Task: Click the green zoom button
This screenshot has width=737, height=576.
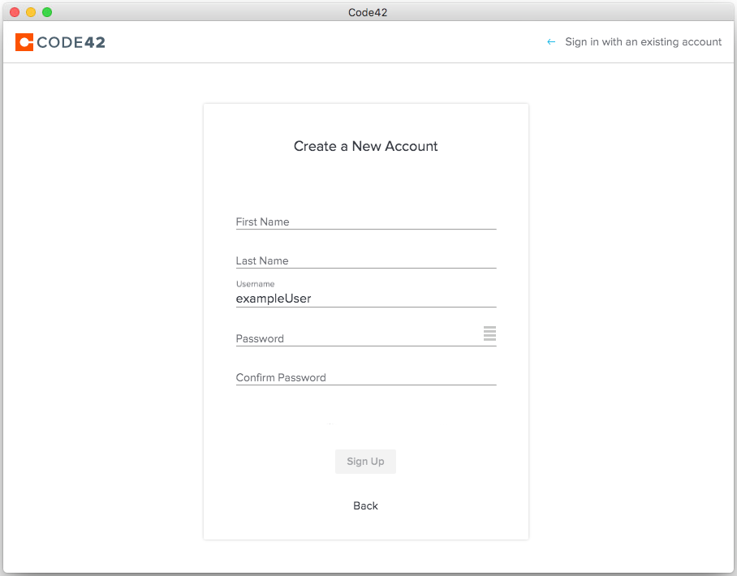Action: coord(45,12)
